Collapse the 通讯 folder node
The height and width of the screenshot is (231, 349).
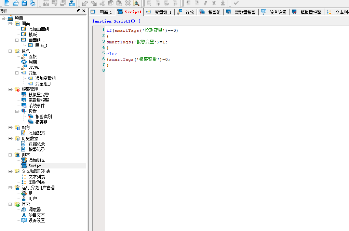pyautogui.click(x=10, y=51)
